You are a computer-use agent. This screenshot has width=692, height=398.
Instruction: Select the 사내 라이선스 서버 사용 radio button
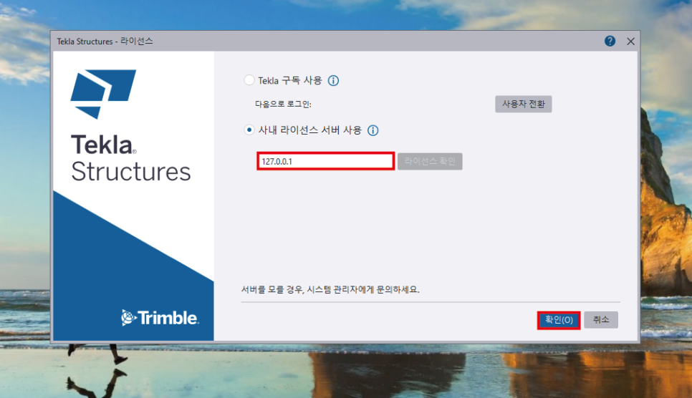click(249, 130)
